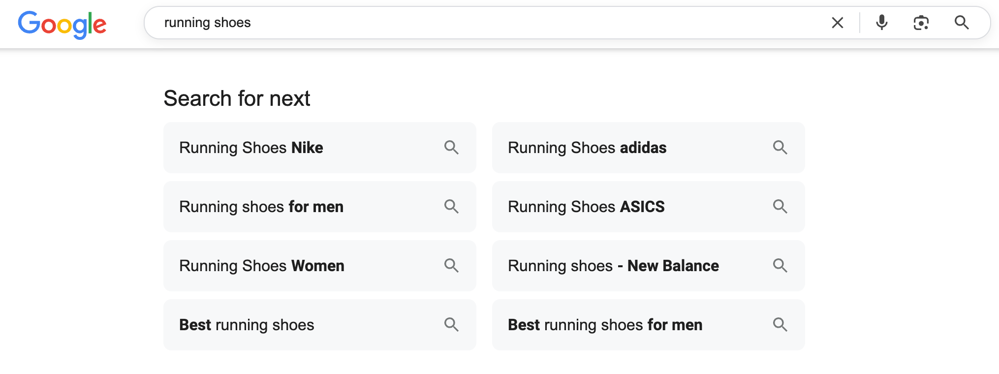Click magnifier icon in Running Shoes adidas card
Viewport: 999px width, 374px height.
(780, 148)
